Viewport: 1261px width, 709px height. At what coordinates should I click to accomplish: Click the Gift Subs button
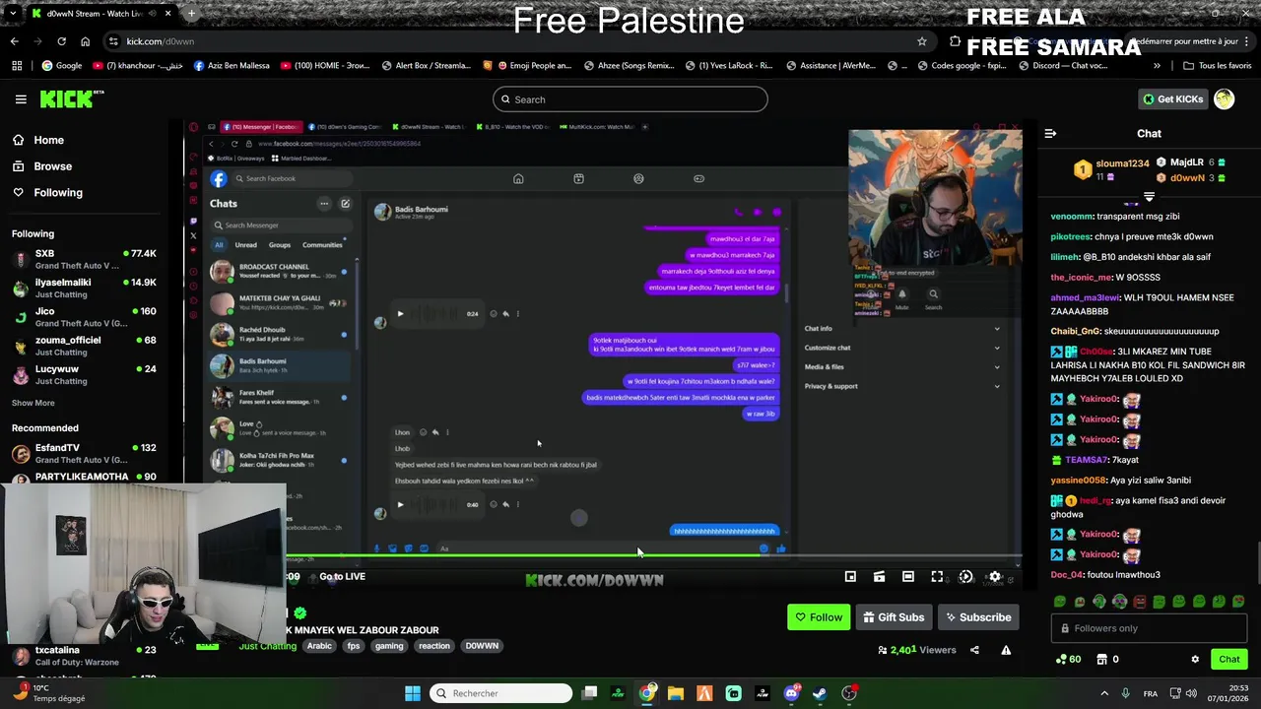(x=894, y=617)
